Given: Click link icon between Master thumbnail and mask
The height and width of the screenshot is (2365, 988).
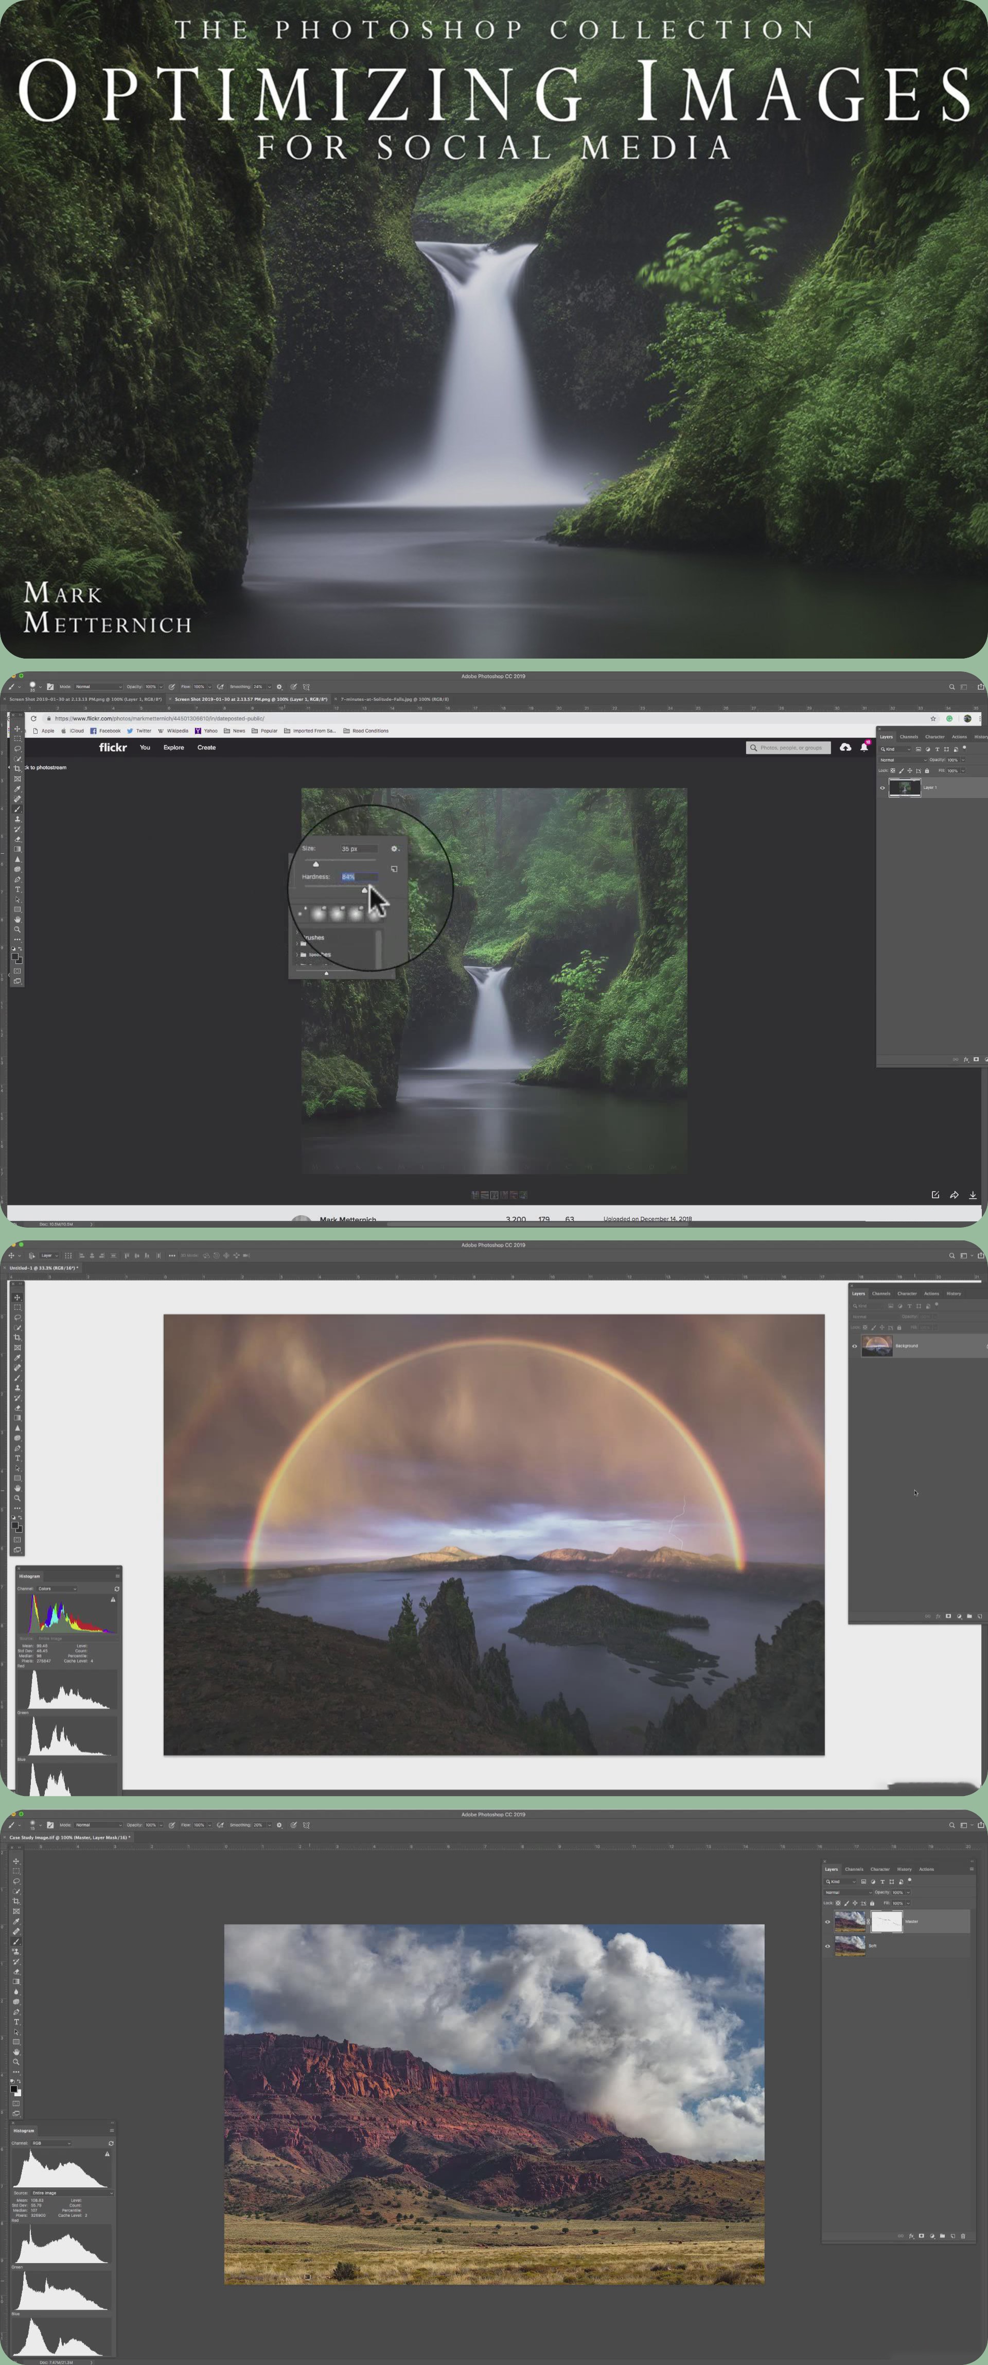Looking at the screenshot, I should (x=869, y=1921).
